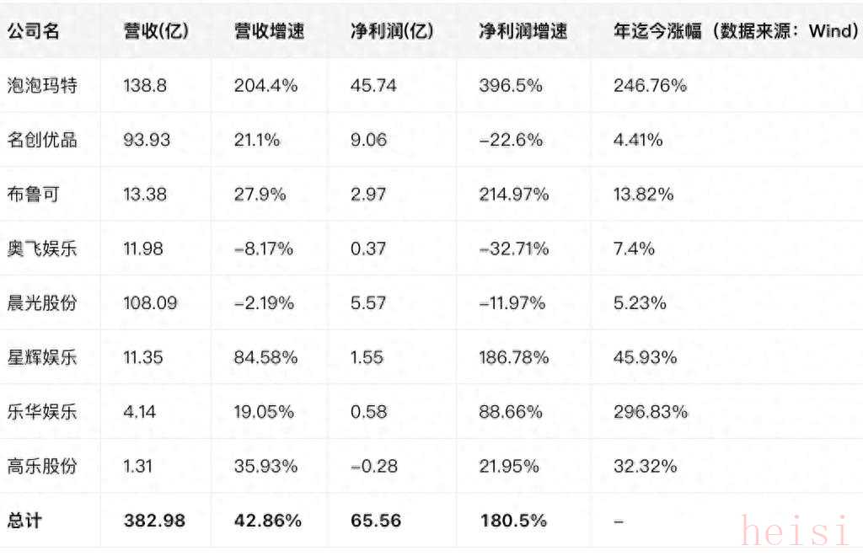Screen dimensions: 863x556
Task: Select the 乐华娱乐 company name cell
Action: point(42,412)
